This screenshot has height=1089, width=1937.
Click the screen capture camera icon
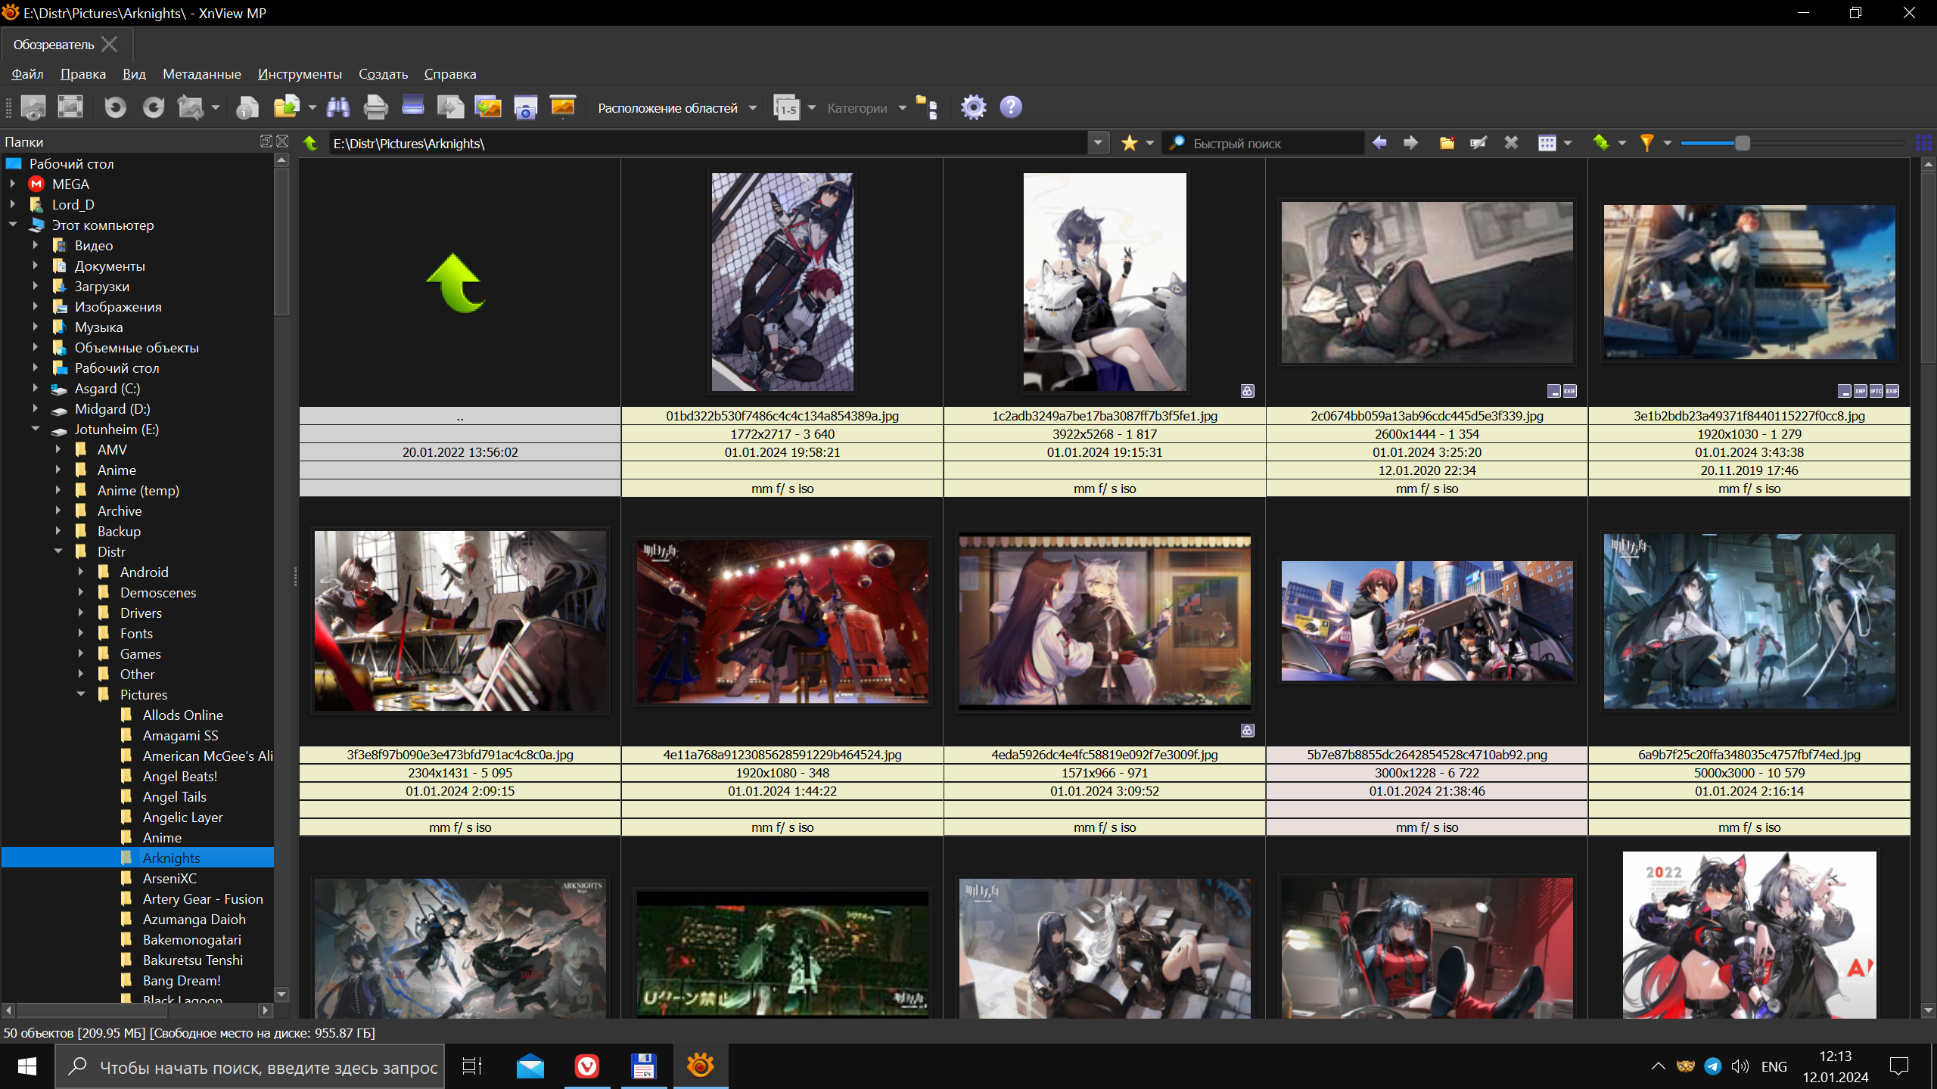(525, 107)
